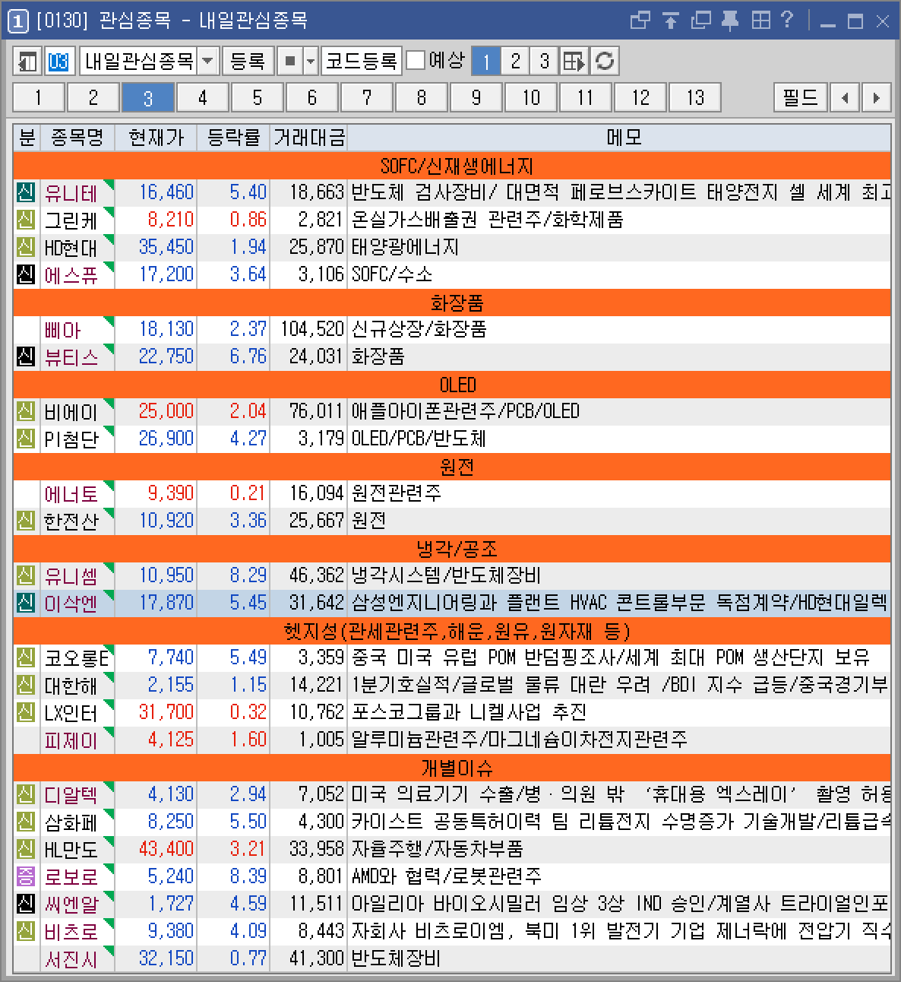
Task: Click the 화장품 group header row
Action: (x=452, y=302)
